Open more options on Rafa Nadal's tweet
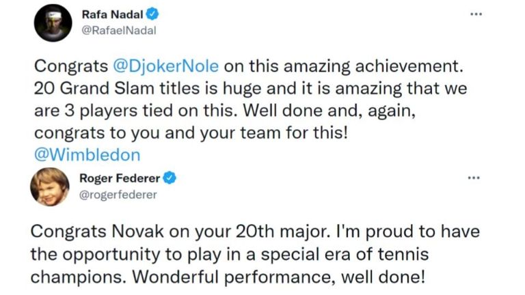Viewport: 525px width, 295px height. pyautogui.click(x=476, y=14)
